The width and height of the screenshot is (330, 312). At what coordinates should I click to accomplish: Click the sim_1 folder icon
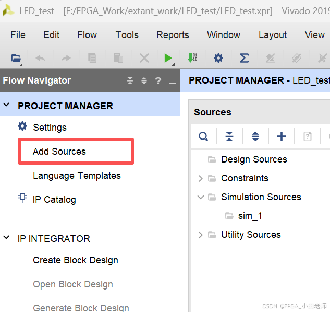[229, 216]
